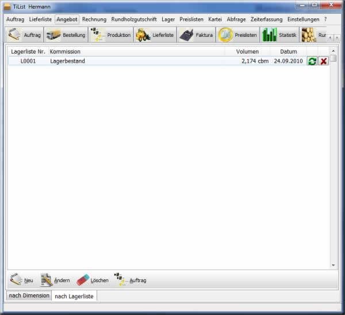The height and width of the screenshot is (315, 345).
Task: Open the Preislisten menu
Action: (191, 20)
